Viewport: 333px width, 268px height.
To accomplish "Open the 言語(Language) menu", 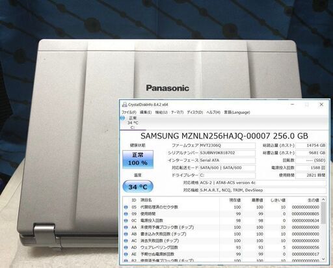I will (237, 113).
